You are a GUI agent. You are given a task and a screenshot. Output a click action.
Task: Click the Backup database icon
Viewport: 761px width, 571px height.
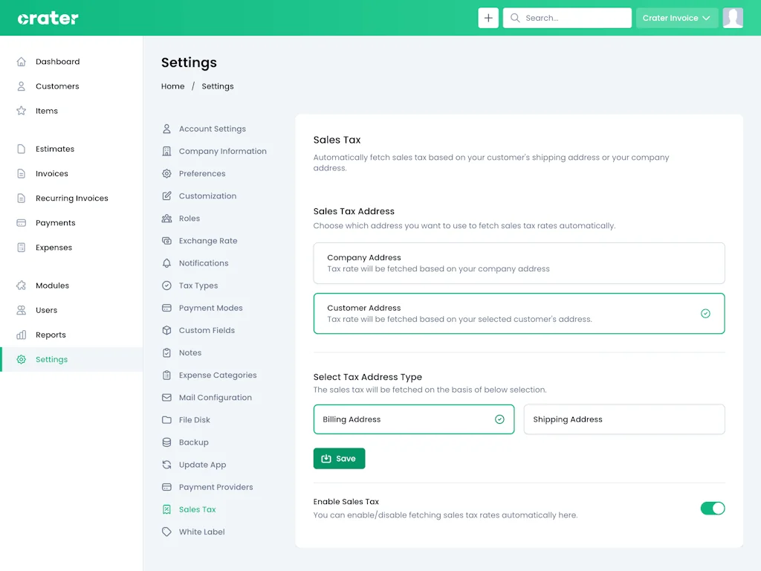coord(166,442)
